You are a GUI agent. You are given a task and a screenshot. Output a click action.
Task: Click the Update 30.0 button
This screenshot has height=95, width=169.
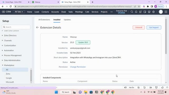[83, 42]
